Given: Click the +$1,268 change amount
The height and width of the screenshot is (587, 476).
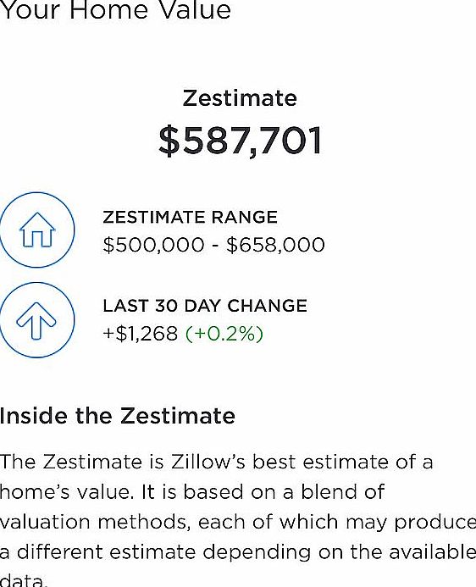Looking at the screenshot, I should [x=141, y=333].
